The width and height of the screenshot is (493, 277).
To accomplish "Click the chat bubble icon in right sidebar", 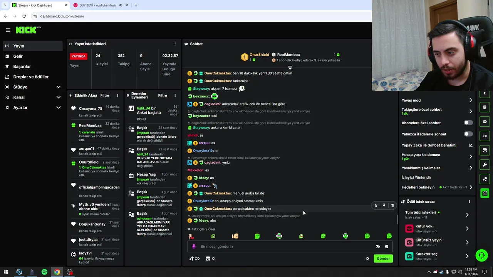I will click(485, 122).
